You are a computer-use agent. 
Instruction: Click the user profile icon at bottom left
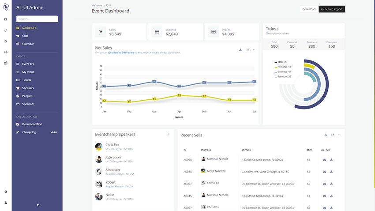click(6, 203)
